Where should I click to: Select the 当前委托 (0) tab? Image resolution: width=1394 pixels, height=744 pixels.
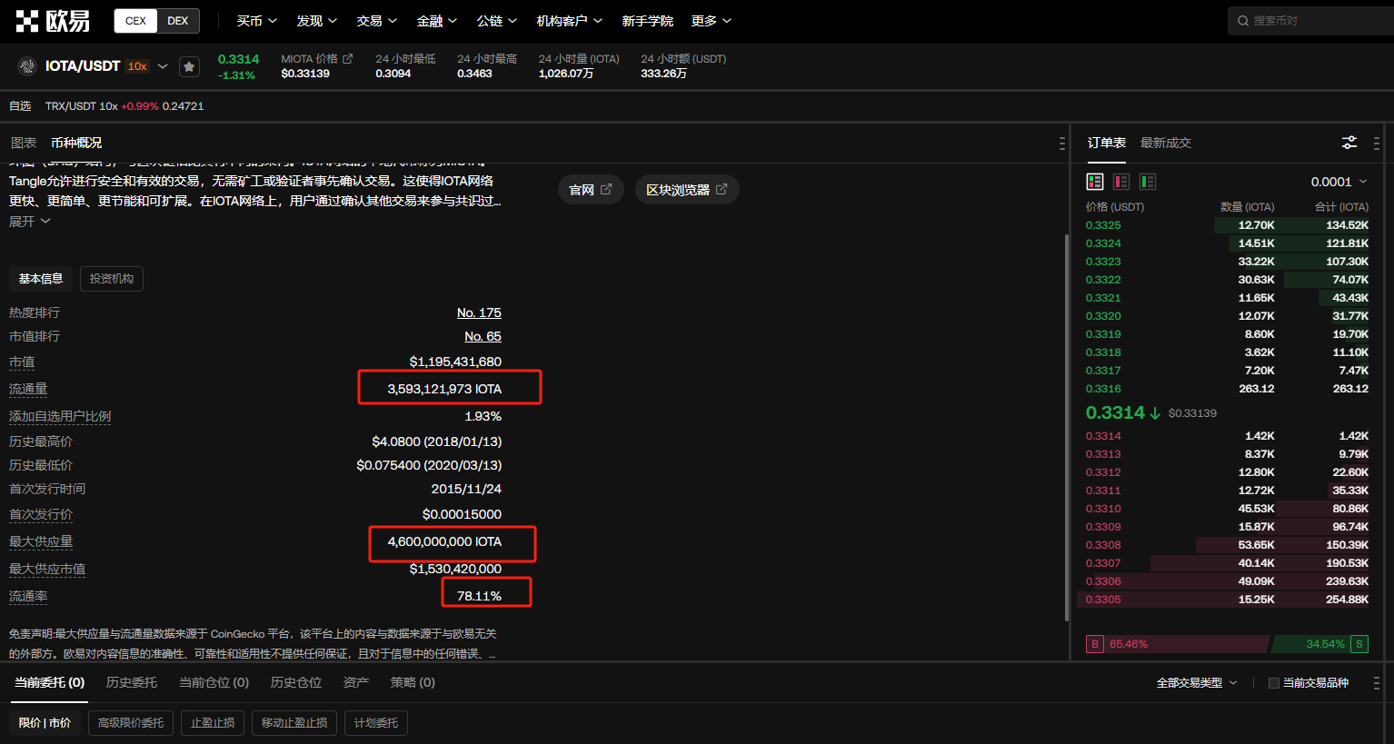point(50,682)
